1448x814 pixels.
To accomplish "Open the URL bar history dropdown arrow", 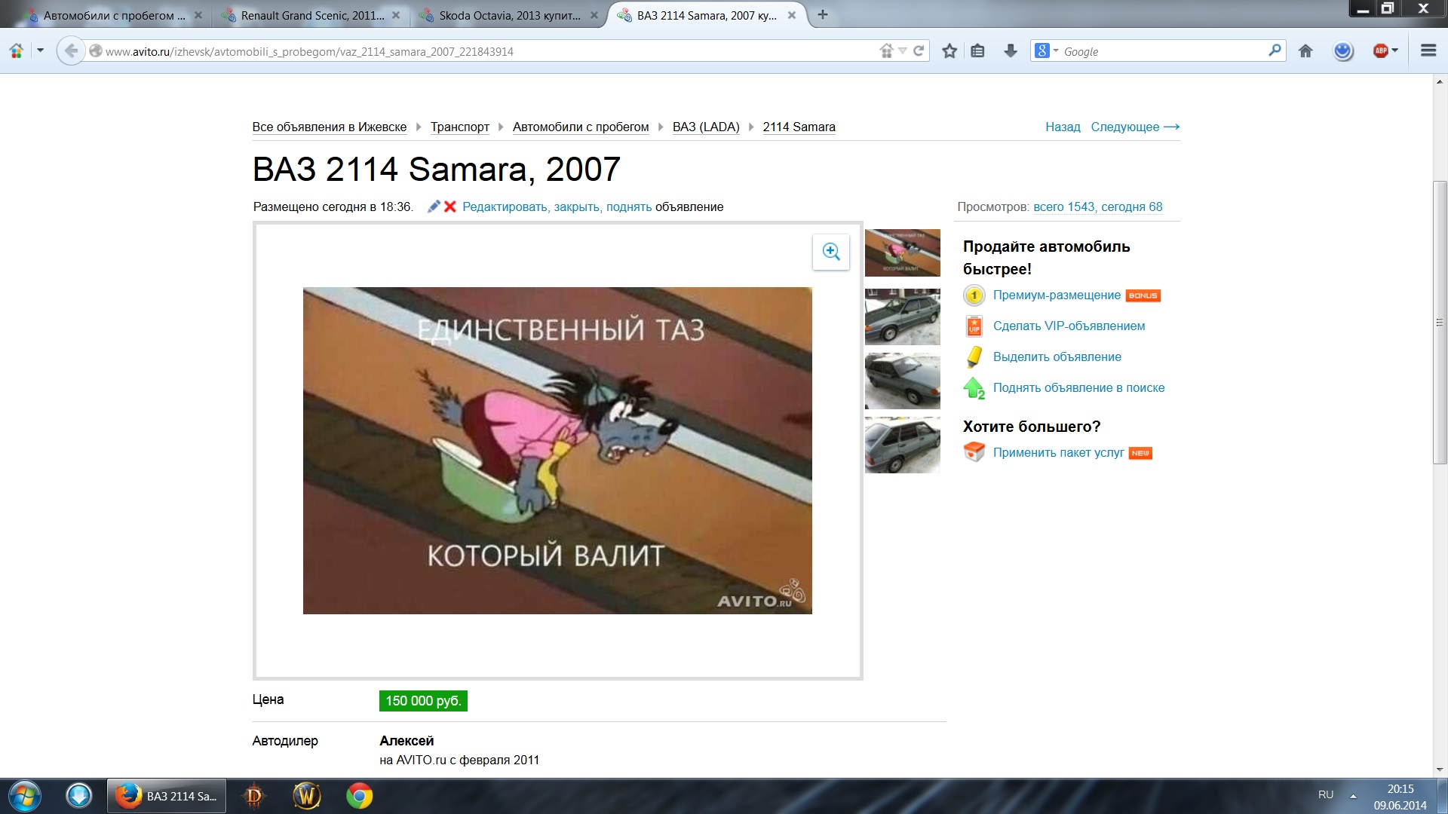I will [903, 51].
